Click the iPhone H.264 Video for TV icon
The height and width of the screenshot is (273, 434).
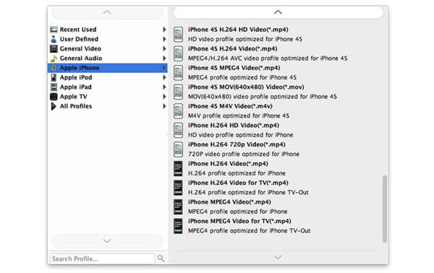pos(178,188)
